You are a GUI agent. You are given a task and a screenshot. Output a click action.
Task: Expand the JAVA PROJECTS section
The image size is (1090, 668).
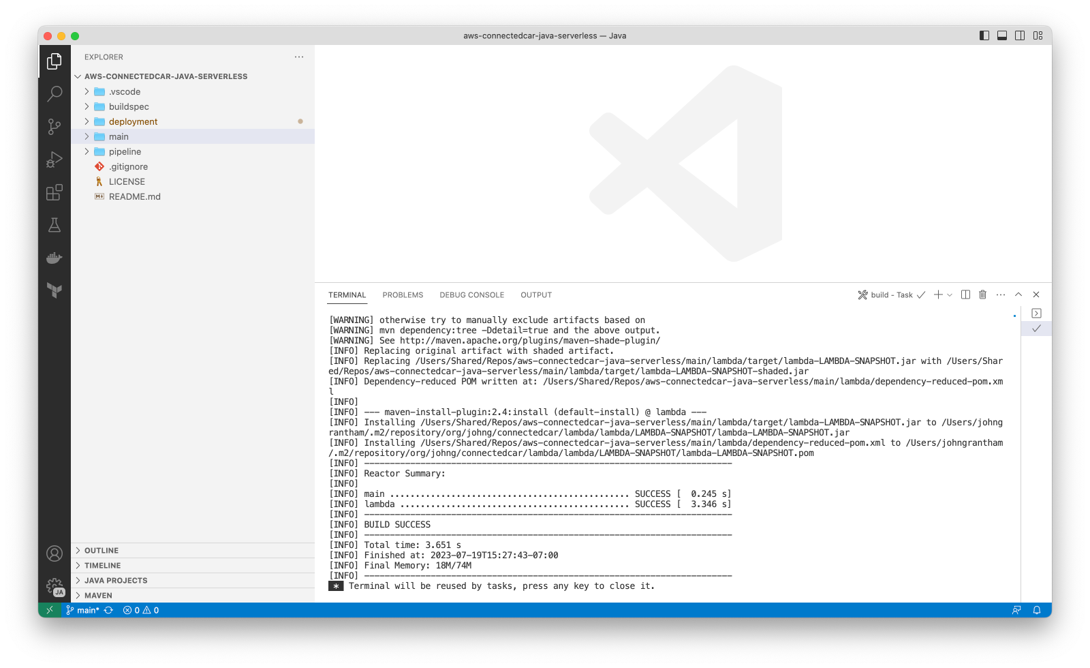tap(193, 581)
